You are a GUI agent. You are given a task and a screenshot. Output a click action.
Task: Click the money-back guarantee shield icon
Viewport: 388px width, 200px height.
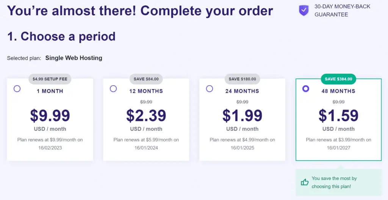[x=304, y=11]
